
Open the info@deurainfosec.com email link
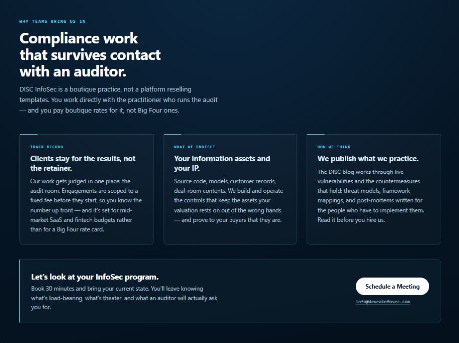383,302
